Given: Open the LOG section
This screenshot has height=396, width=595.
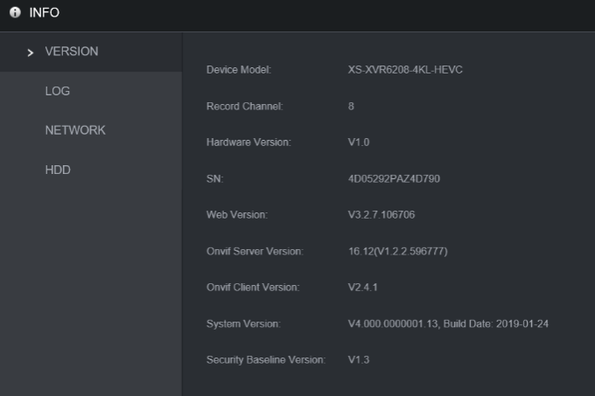Looking at the screenshot, I should tap(91, 91).
